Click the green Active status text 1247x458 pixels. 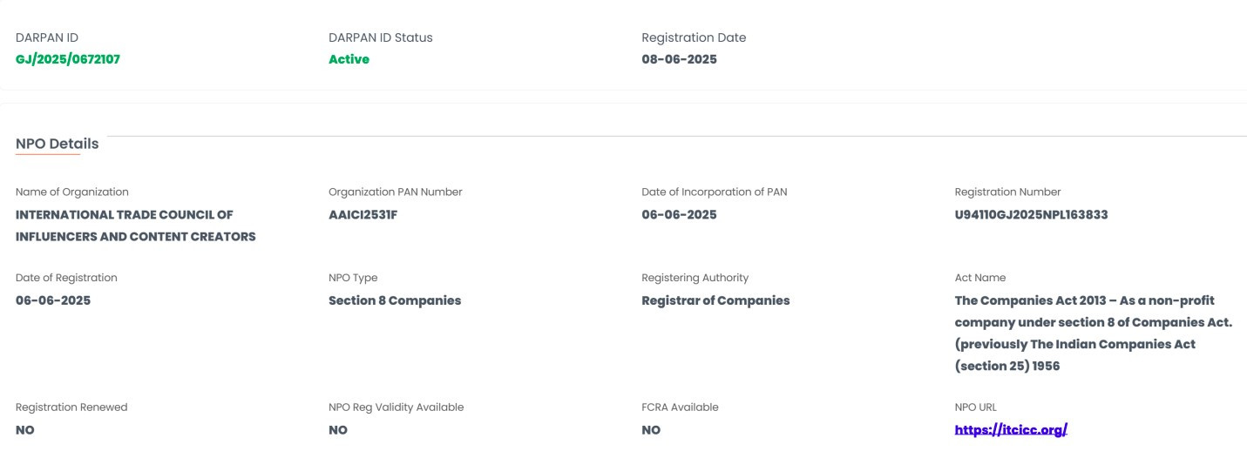point(349,59)
